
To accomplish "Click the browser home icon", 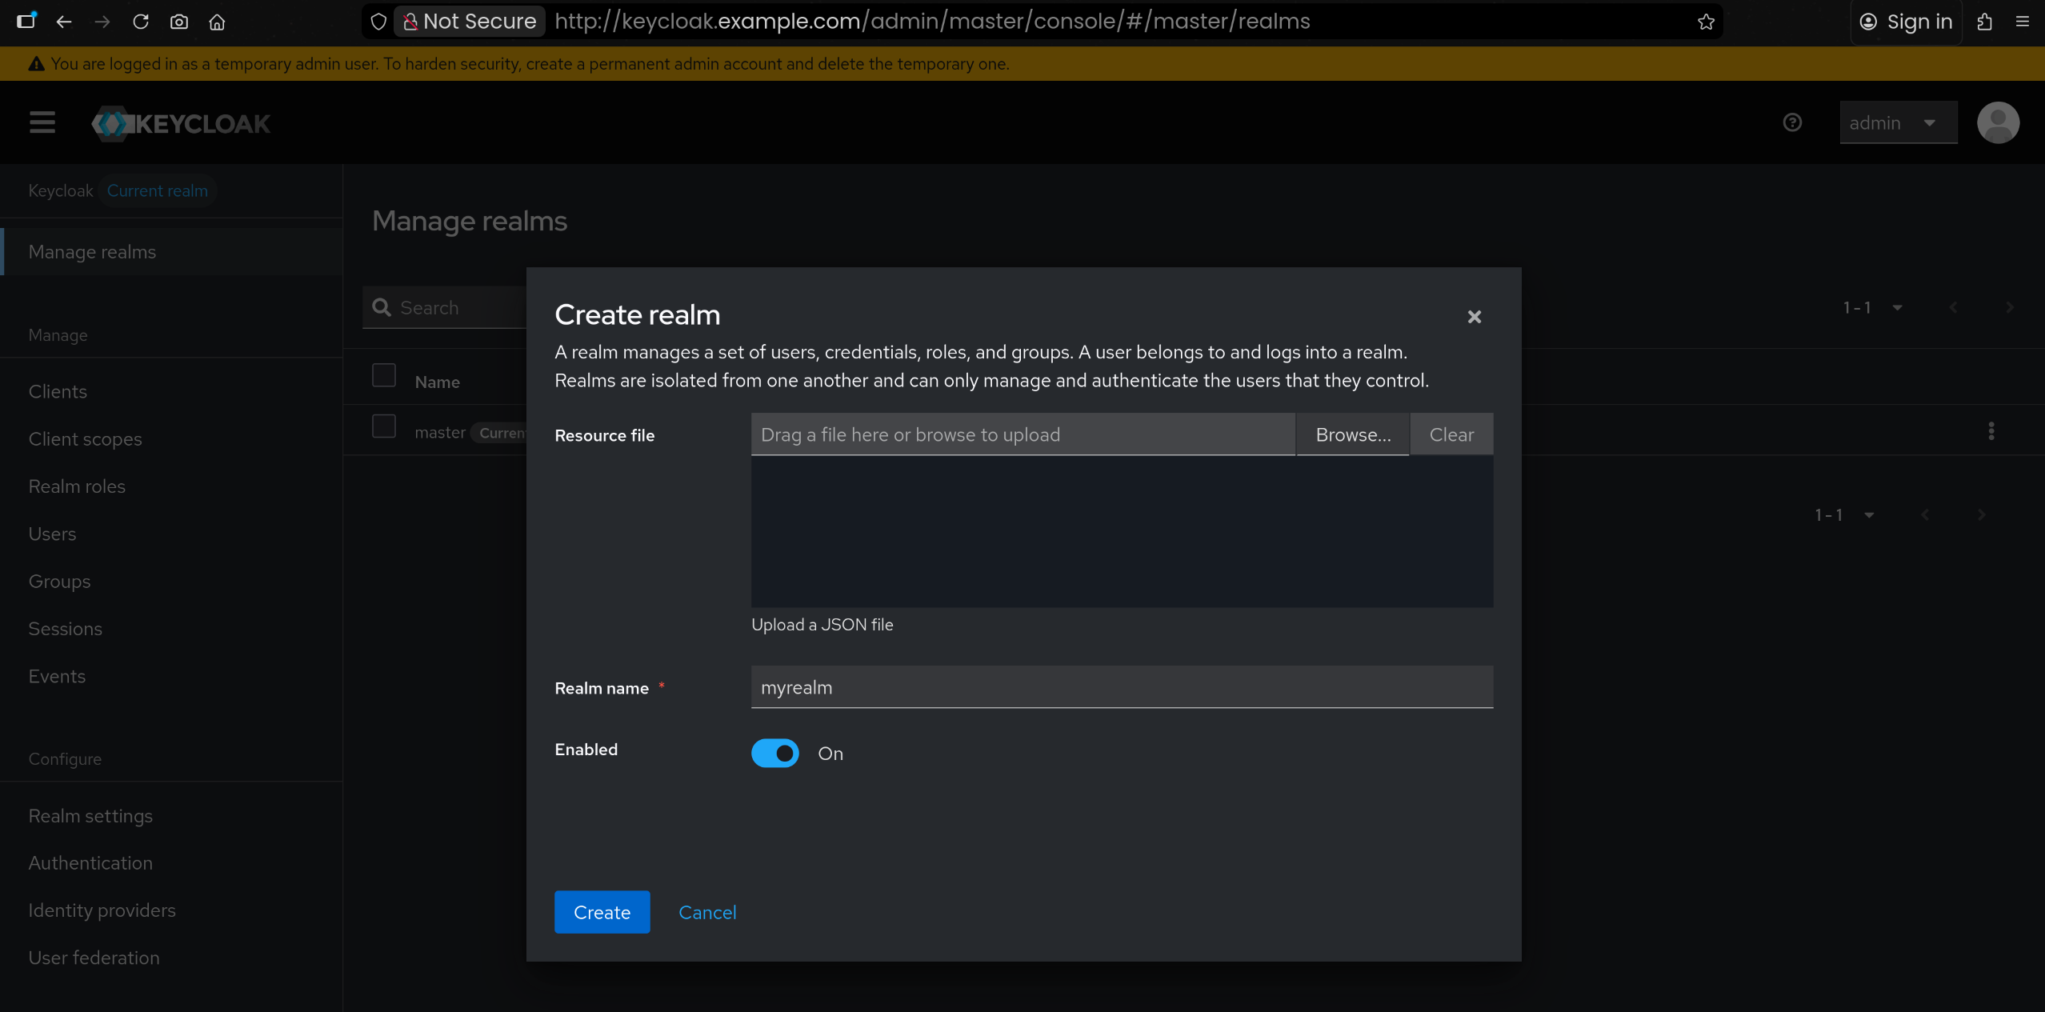I will coord(217,22).
